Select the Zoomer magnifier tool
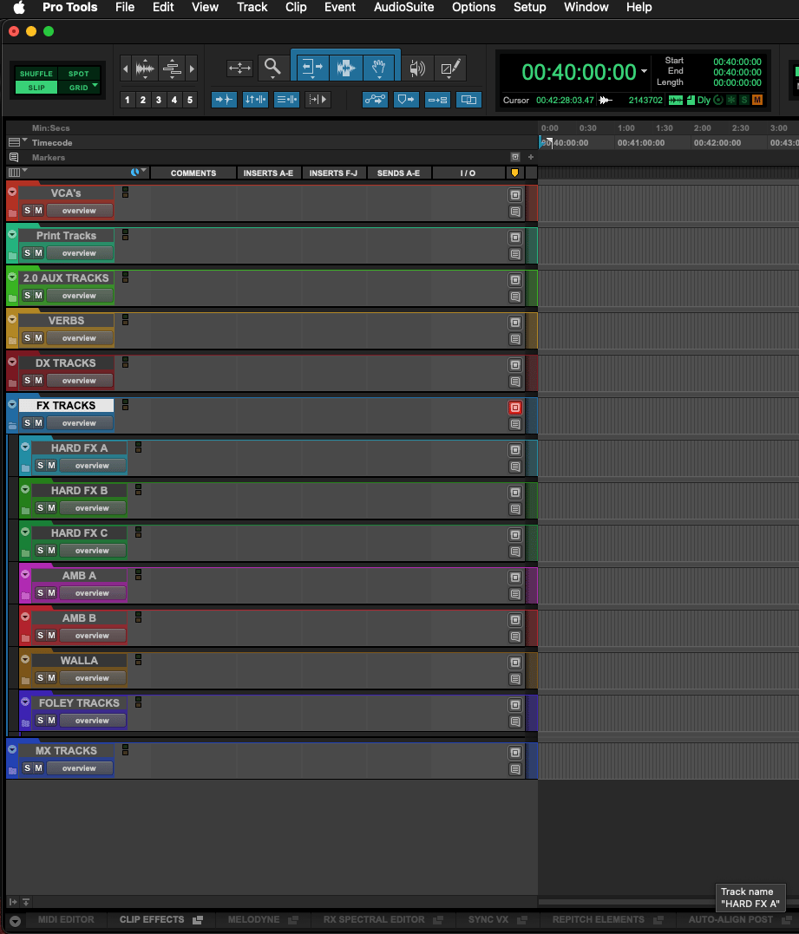Viewport: 799px width, 934px height. pos(272,67)
